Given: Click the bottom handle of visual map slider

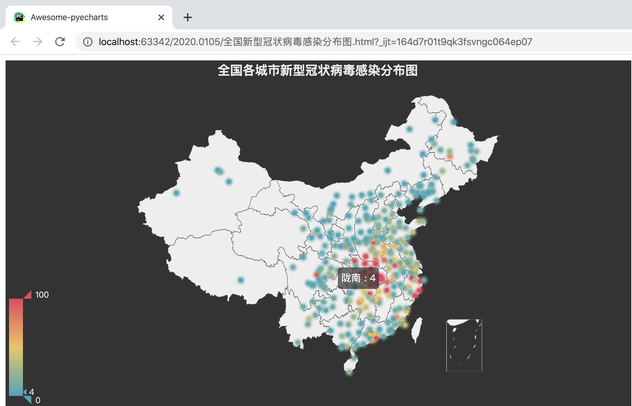Looking at the screenshot, I should coord(27,400).
